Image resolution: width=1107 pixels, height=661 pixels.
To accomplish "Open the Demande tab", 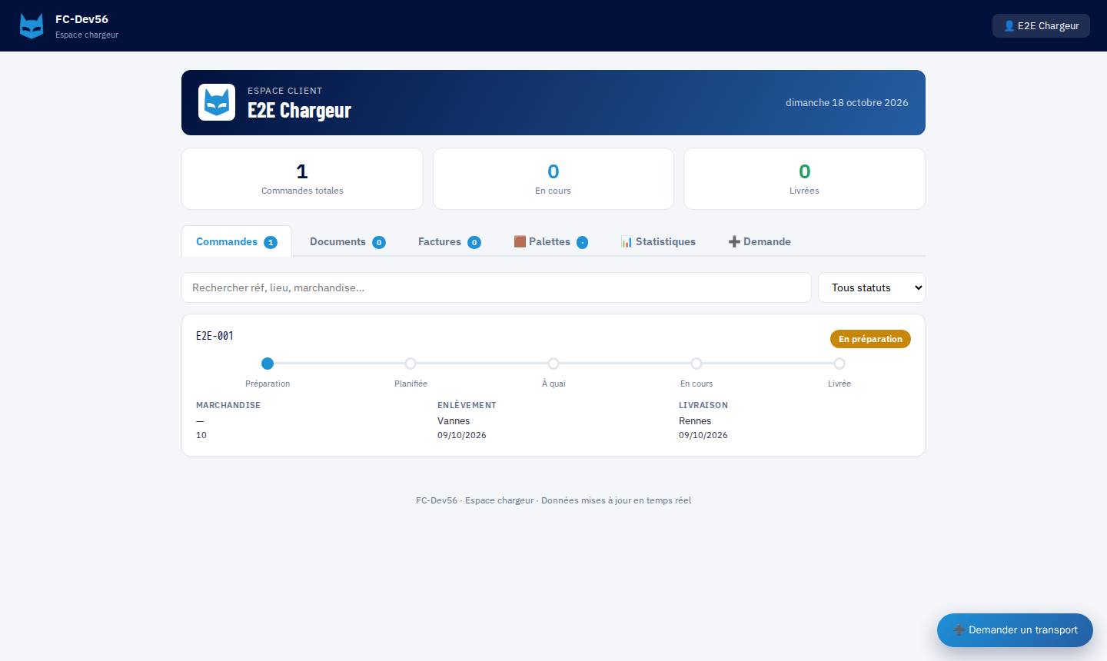I will [x=760, y=241].
